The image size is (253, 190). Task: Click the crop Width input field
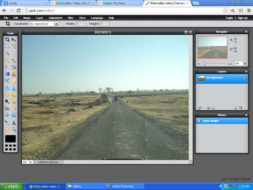pos(80,24)
